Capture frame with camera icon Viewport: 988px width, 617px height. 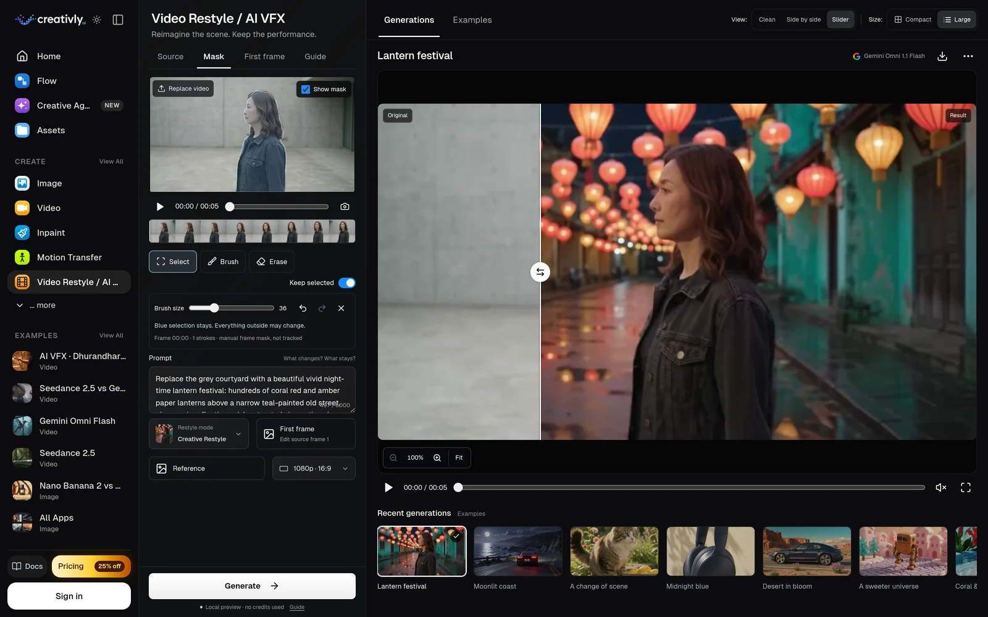(345, 207)
